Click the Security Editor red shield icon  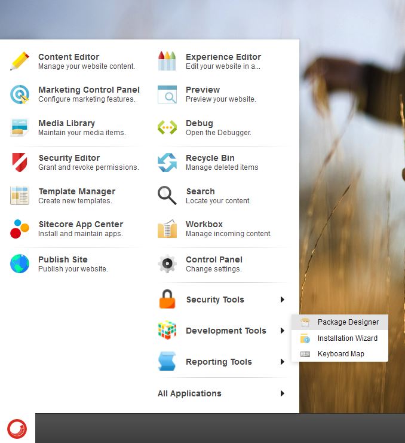coord(20,163)
